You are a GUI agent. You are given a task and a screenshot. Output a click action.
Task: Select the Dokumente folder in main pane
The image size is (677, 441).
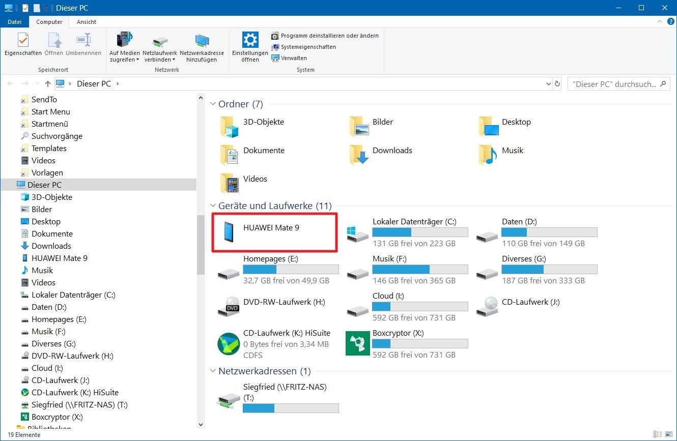(x=252, y=155)
